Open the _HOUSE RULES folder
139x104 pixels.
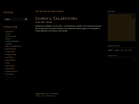10,77
